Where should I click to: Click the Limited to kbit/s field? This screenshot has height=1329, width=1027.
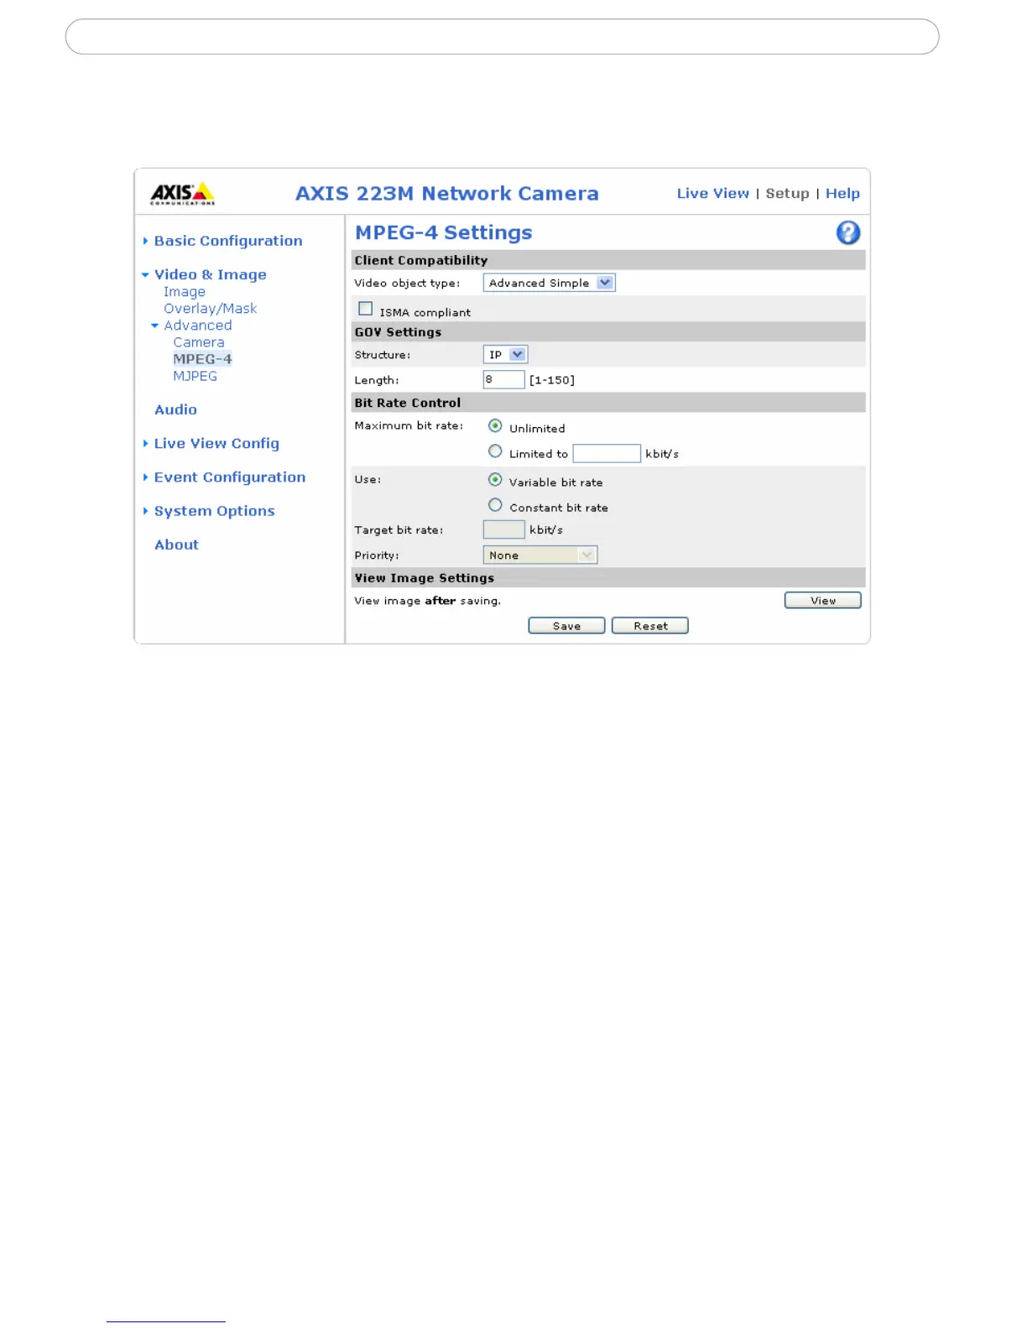[607, 453]
